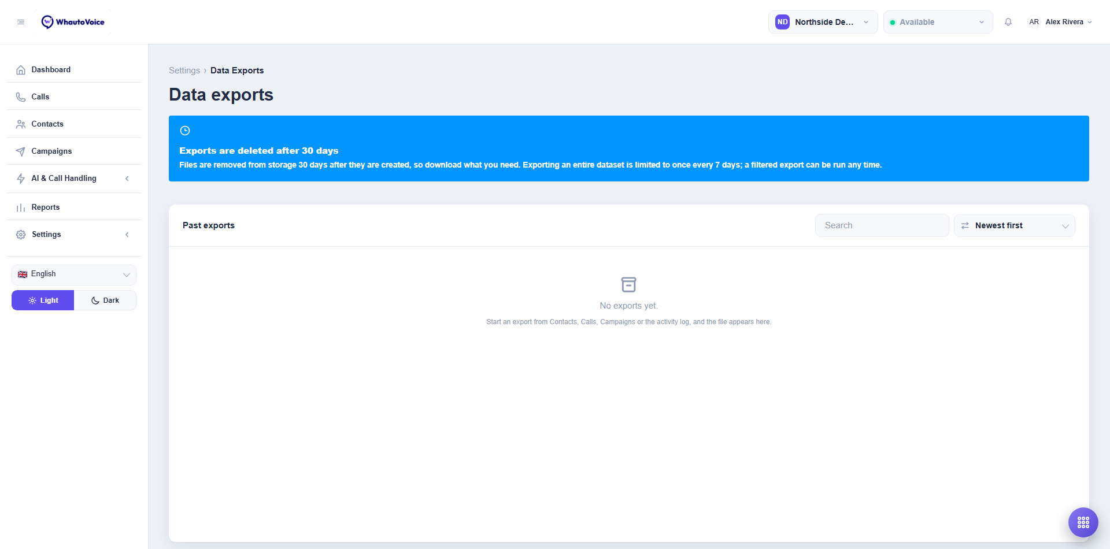Viewport: 1110px width, 549px height.
Task: Click the 'Data exports' page title
Action: click(x=221, y=95)
